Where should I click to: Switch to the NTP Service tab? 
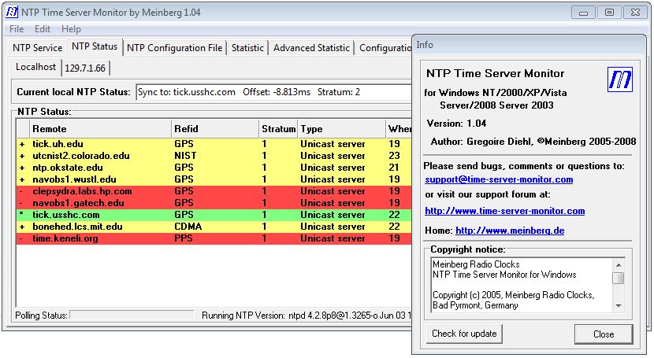pos(38,48)
